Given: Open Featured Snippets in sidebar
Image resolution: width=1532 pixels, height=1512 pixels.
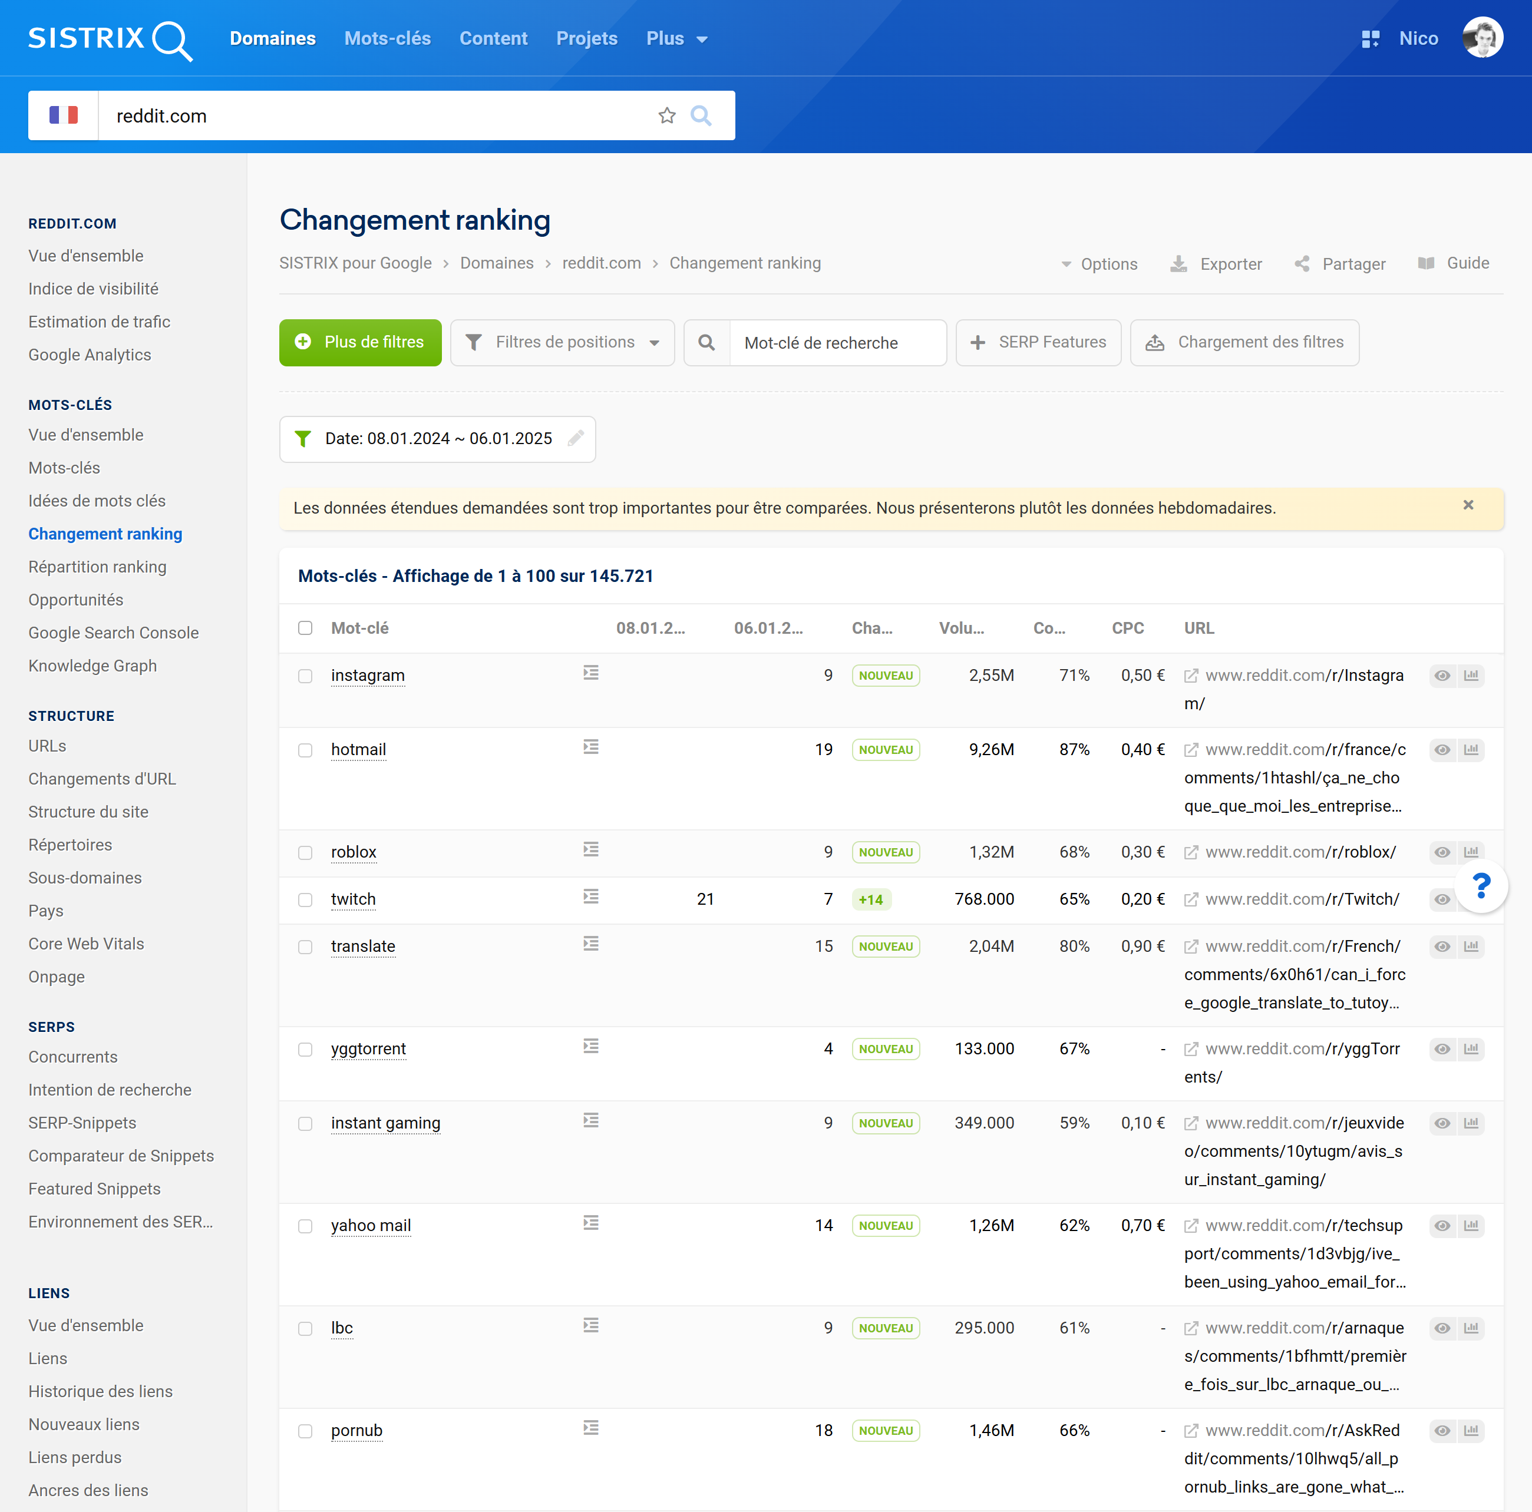Looking at the screenshot, I should 94,1189.
